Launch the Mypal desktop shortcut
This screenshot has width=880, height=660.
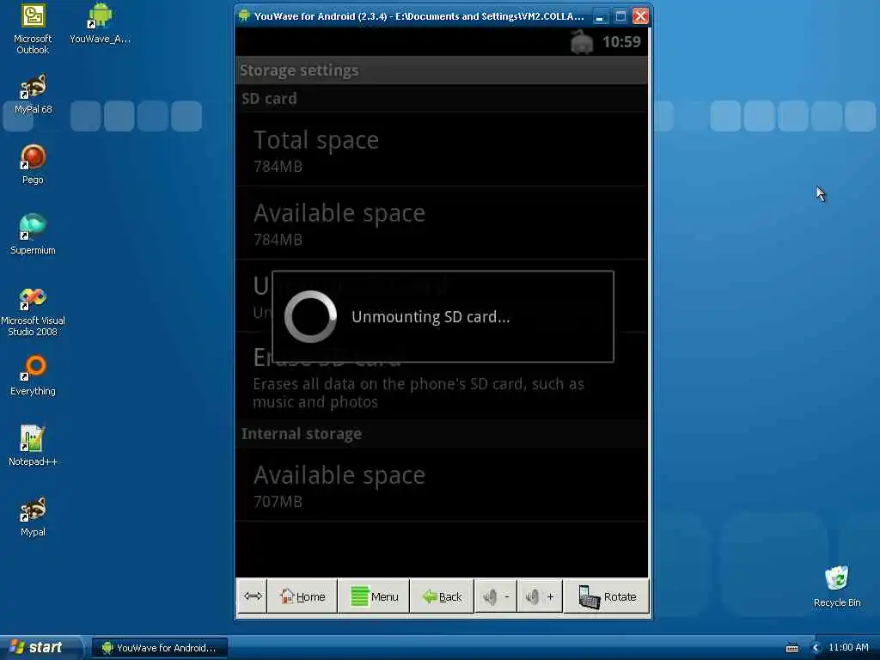(33, 516)
